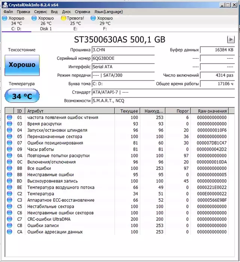Screen dimensions: 240x262
Task: Click the Порог column header
Action: click(x=178, y=111)
